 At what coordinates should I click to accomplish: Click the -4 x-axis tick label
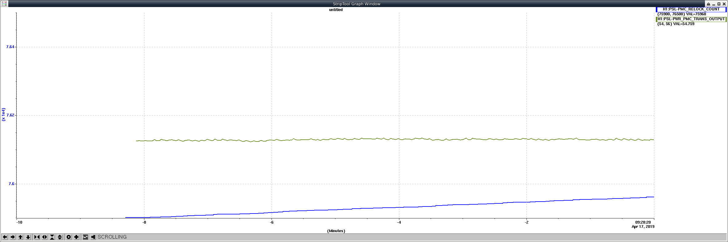click(399, 222)
